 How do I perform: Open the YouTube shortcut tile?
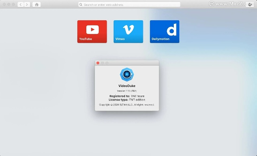click(x=92, y=31)
